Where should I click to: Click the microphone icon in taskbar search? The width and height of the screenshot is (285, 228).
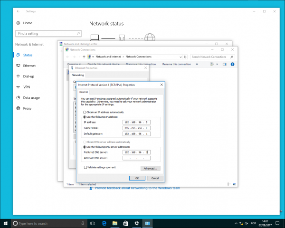[x=83, y=223]
